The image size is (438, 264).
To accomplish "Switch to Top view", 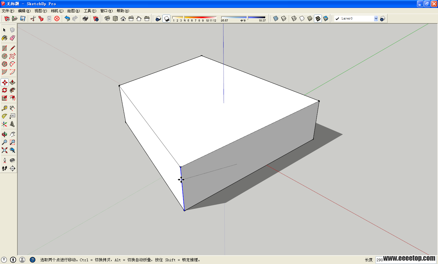I will coord(115,19).
